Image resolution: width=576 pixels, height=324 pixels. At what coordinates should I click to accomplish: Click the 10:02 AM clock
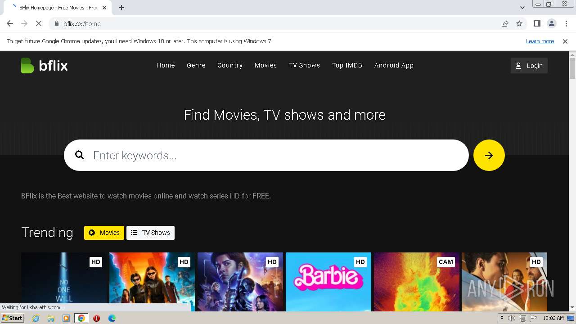click(x=553, y=318)
